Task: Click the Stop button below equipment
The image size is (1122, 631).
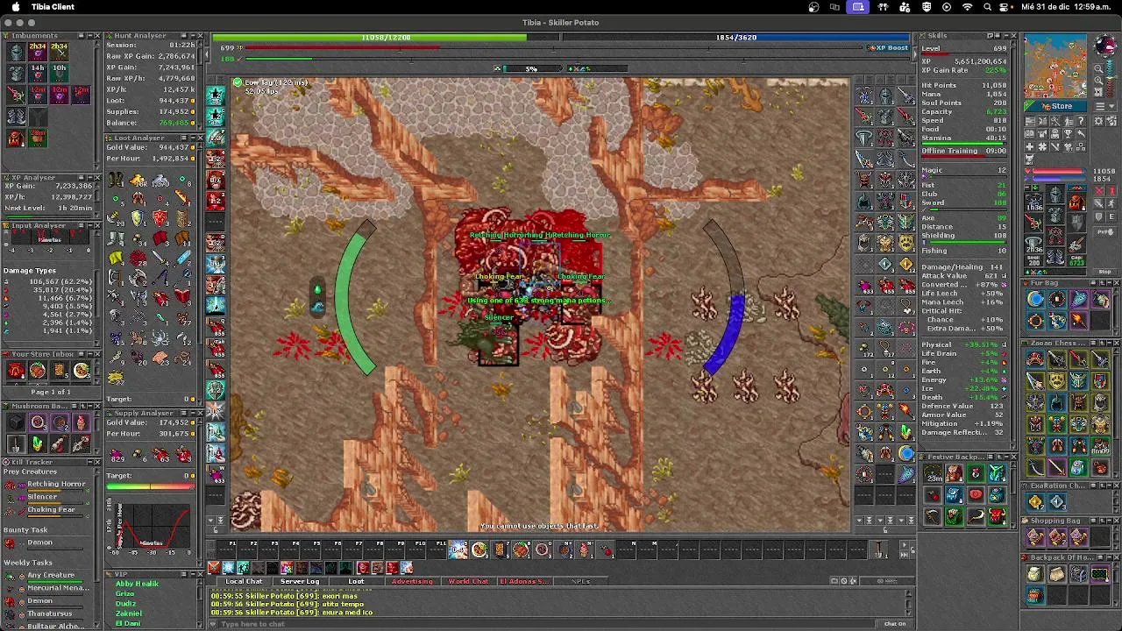Action: tap(1104, 272)
